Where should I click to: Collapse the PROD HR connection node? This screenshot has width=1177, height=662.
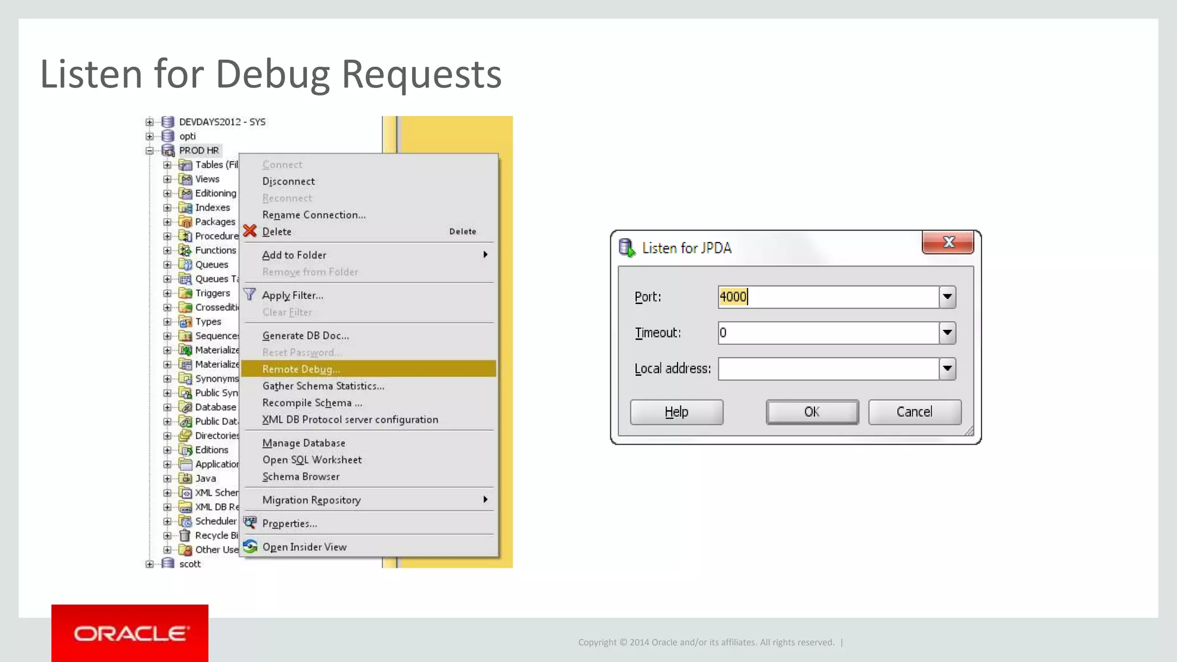(149, 151)
